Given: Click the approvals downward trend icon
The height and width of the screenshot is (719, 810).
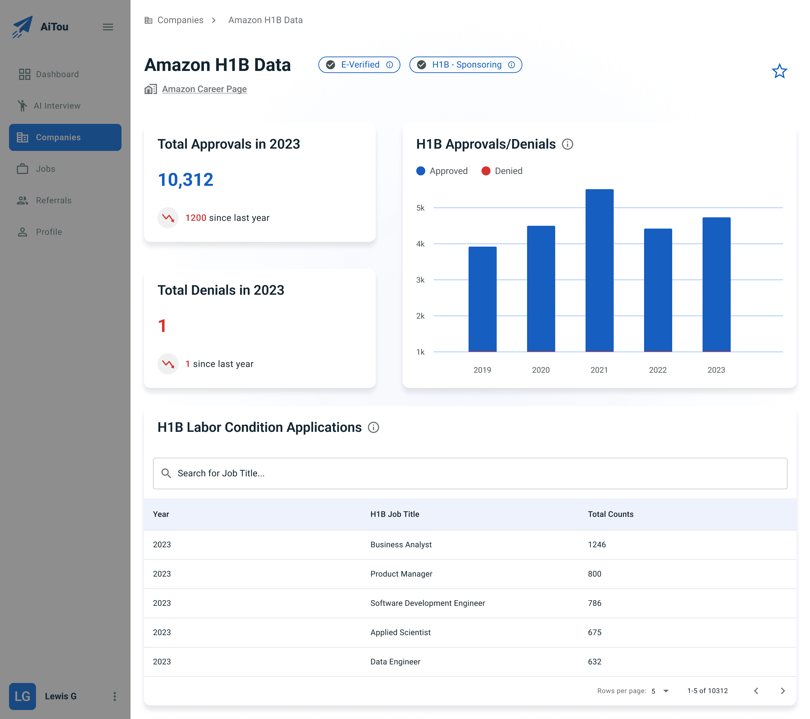Looking at the screenshot, I should (168, 218).
